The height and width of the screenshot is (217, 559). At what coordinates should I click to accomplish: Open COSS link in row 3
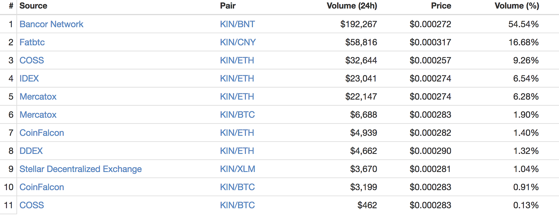(32, 60)
